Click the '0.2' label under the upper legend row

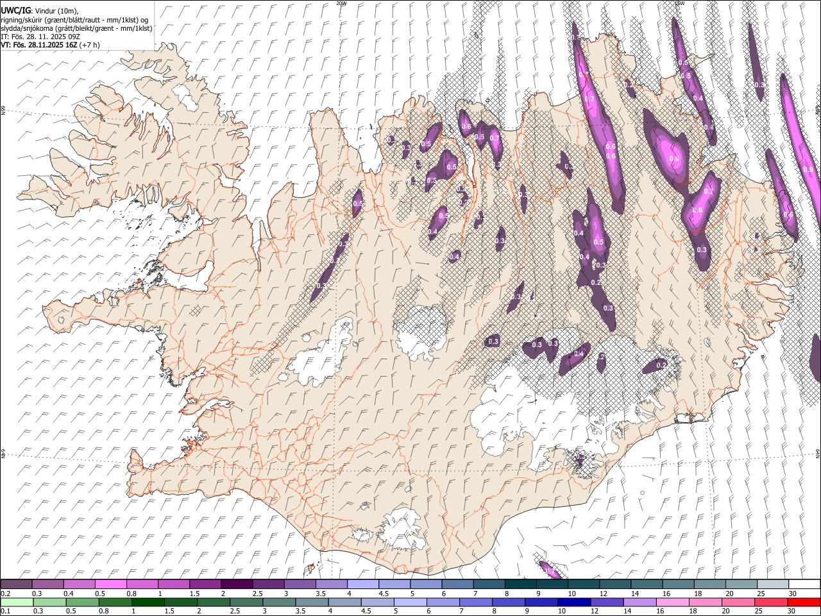5,594
